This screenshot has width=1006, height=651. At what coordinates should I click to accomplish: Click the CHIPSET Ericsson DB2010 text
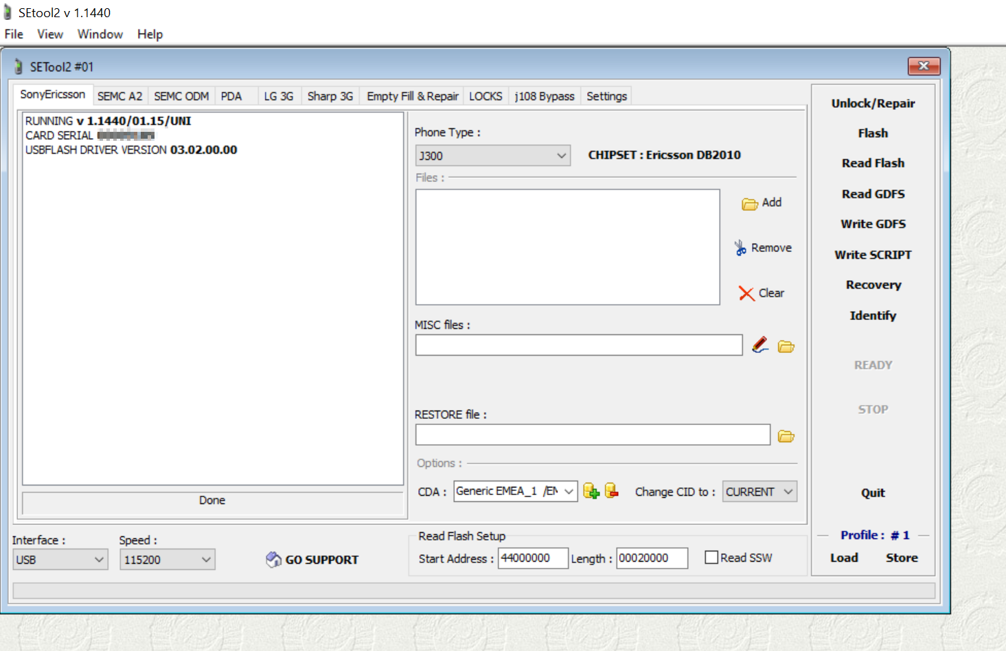point(664,155)
